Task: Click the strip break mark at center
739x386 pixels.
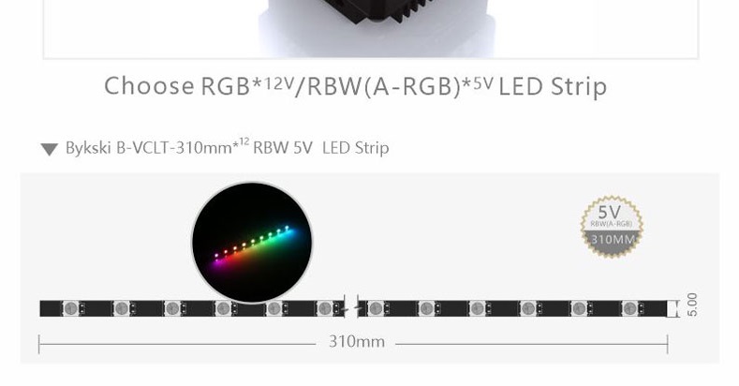Action: click(351, 307)
